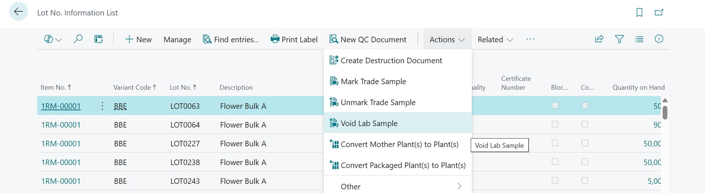The width and height of the screenshot is (705, 193).
Task: Open the filter pane funnel icon
Action: pyautogui.click(x=619, y=39)
